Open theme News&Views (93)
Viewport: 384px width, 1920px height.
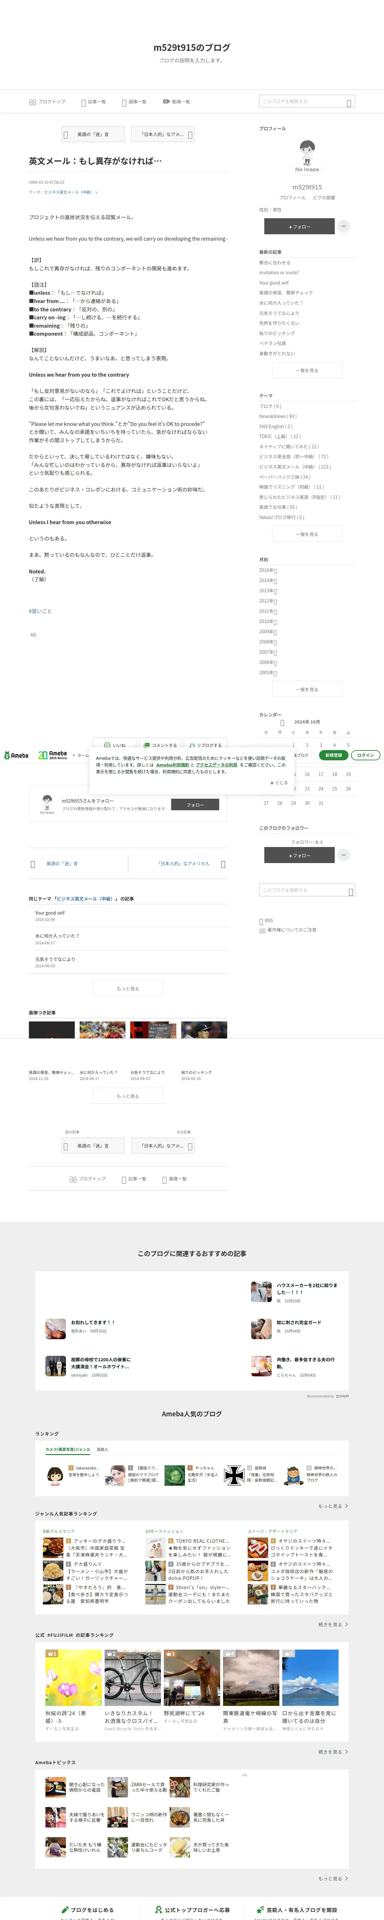click(277, 417)
